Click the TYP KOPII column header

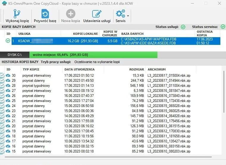(31, 69)
